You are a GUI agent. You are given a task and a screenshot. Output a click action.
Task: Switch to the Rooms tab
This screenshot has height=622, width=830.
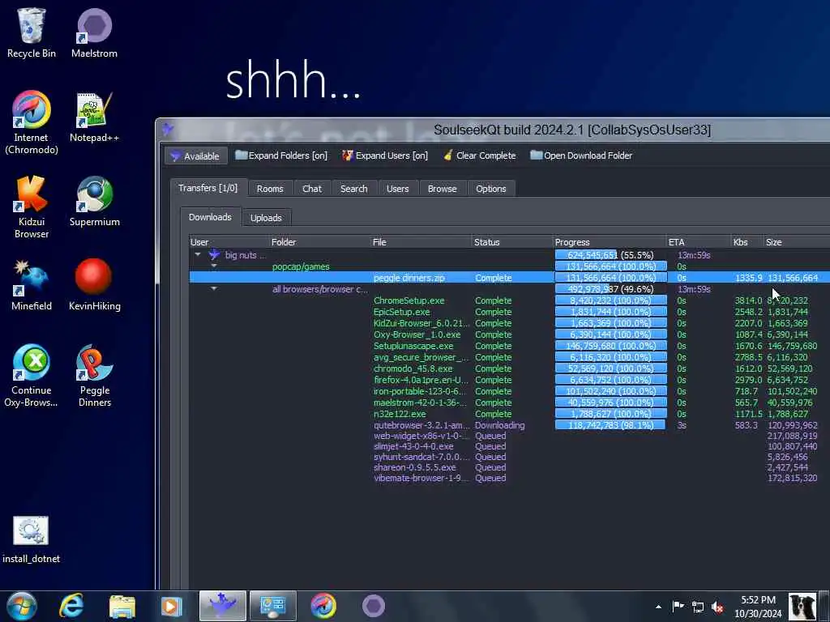click(x=270, y=189)
